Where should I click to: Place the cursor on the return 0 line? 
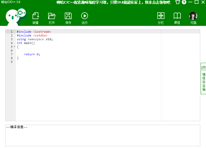[32, 54]
